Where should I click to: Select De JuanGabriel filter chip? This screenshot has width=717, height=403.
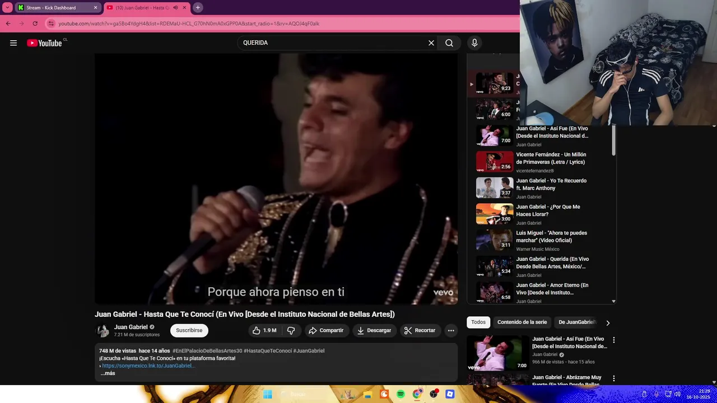point(577,322)
